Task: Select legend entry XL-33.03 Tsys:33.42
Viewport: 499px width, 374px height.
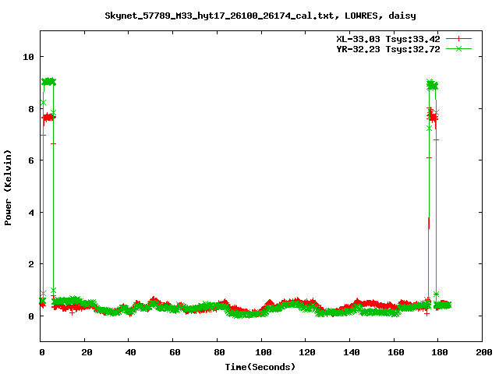Action: 388,39
